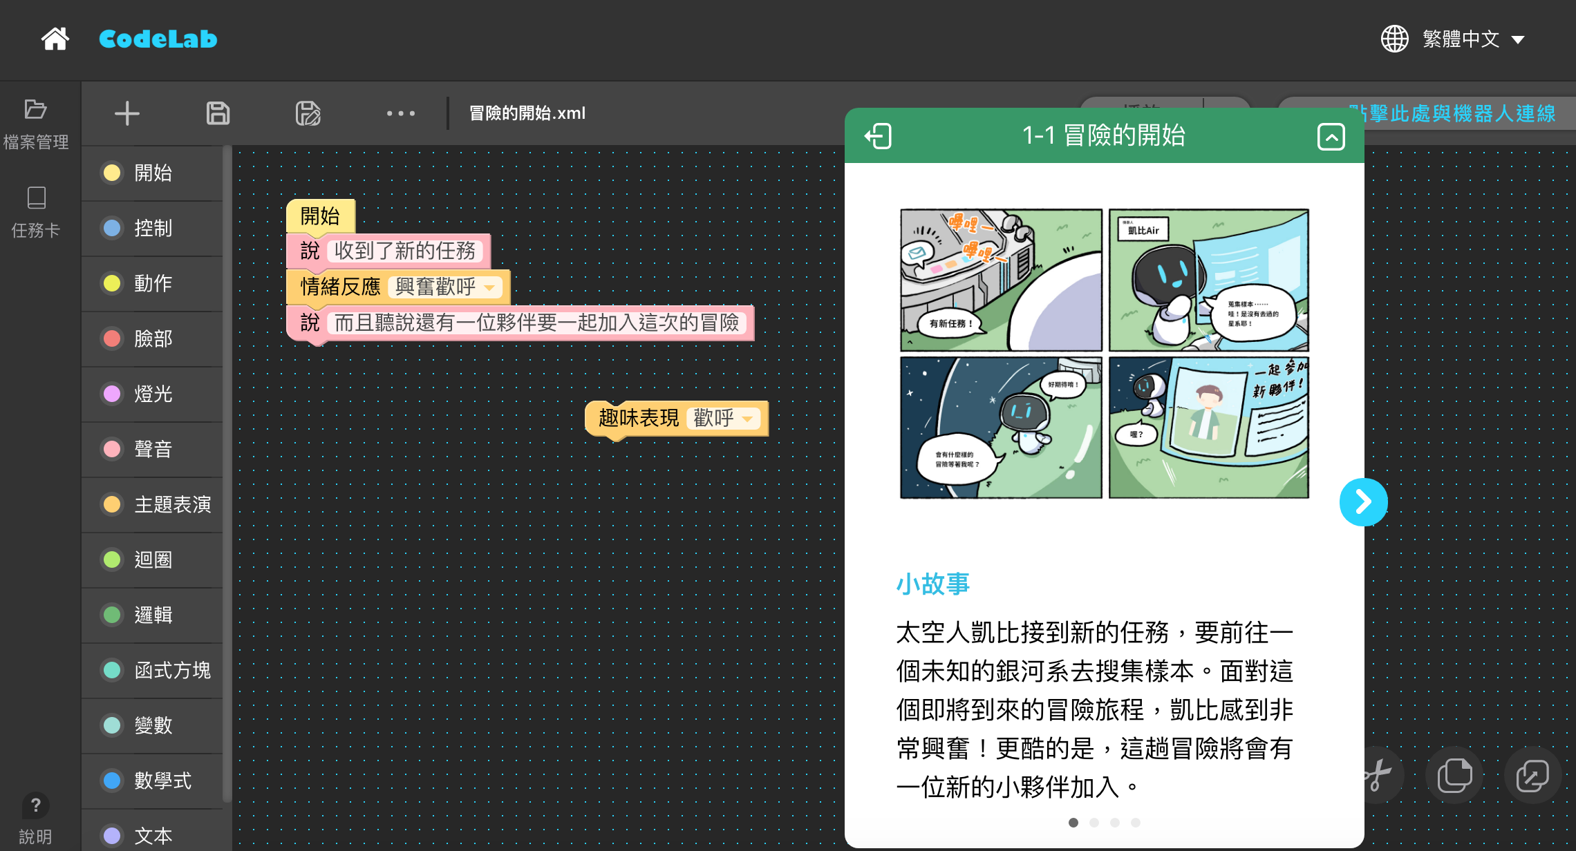This screenshot has width=1576, height=851.
Task: Click the robot connection link at the top right
Action: point(1452,113)
